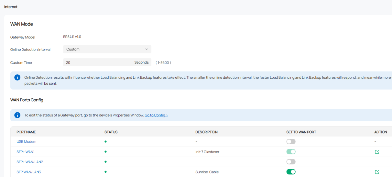Open the Online Detection Interval dropdown
Screen dimensions: 392x177
[107, 49]
